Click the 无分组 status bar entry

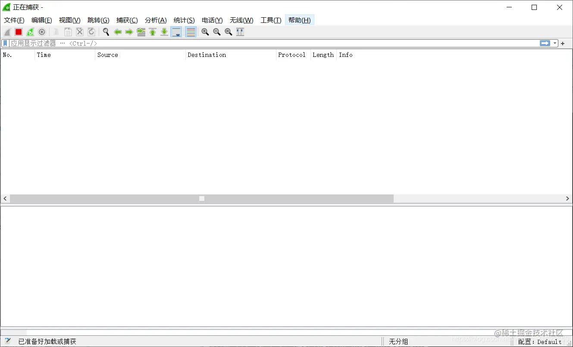[398, 341]
